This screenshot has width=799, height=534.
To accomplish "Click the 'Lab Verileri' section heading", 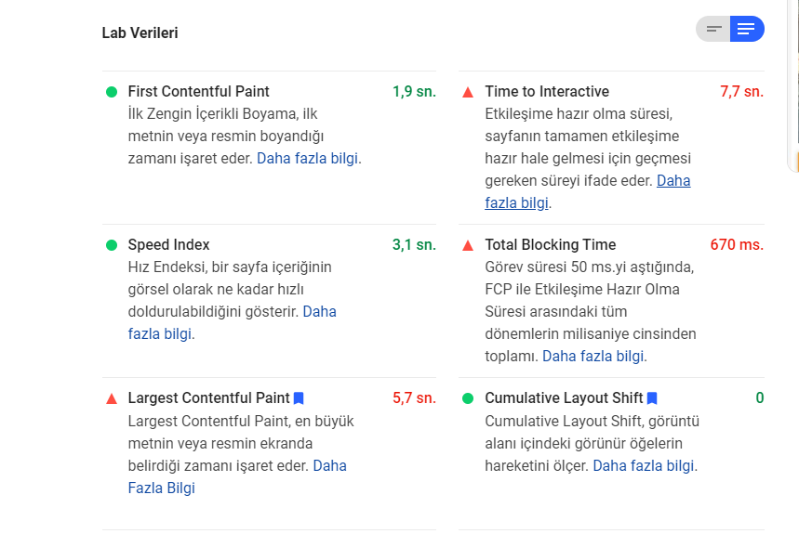I will pos(140,33).
